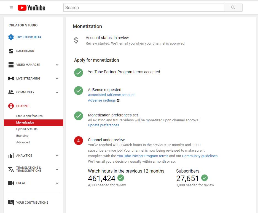Open the Branding settings
The height and width of the screenshot is (213, 258).
click(22, 136)
